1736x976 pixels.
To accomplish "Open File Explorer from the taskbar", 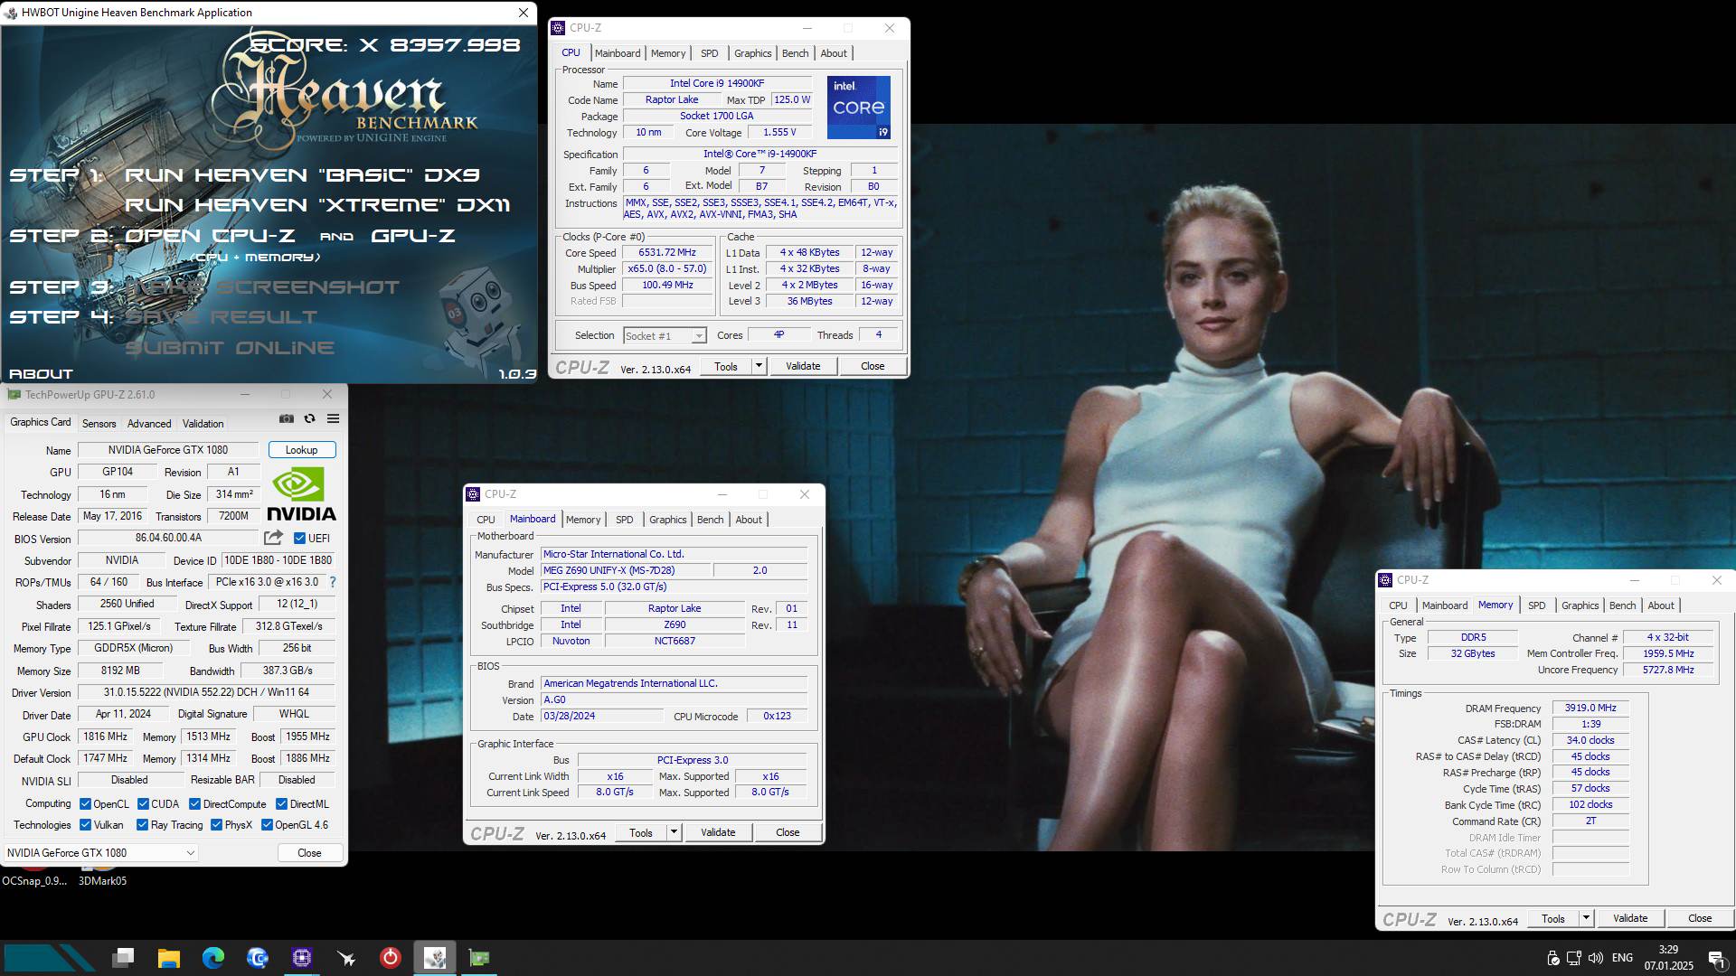I will [168, 957].
